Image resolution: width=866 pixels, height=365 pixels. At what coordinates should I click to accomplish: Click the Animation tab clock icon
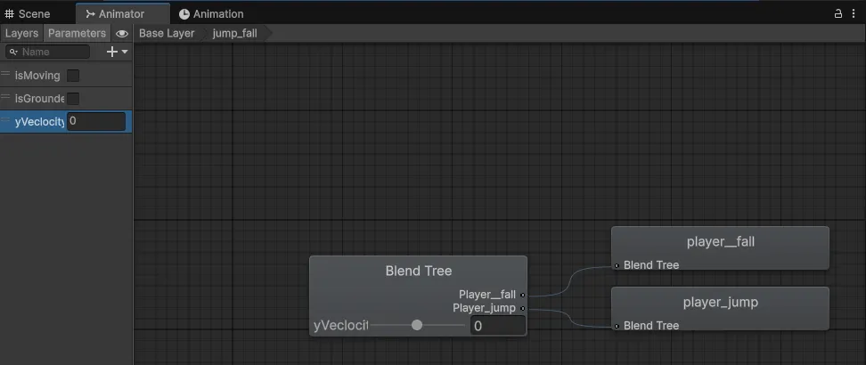tap(184, 14)
